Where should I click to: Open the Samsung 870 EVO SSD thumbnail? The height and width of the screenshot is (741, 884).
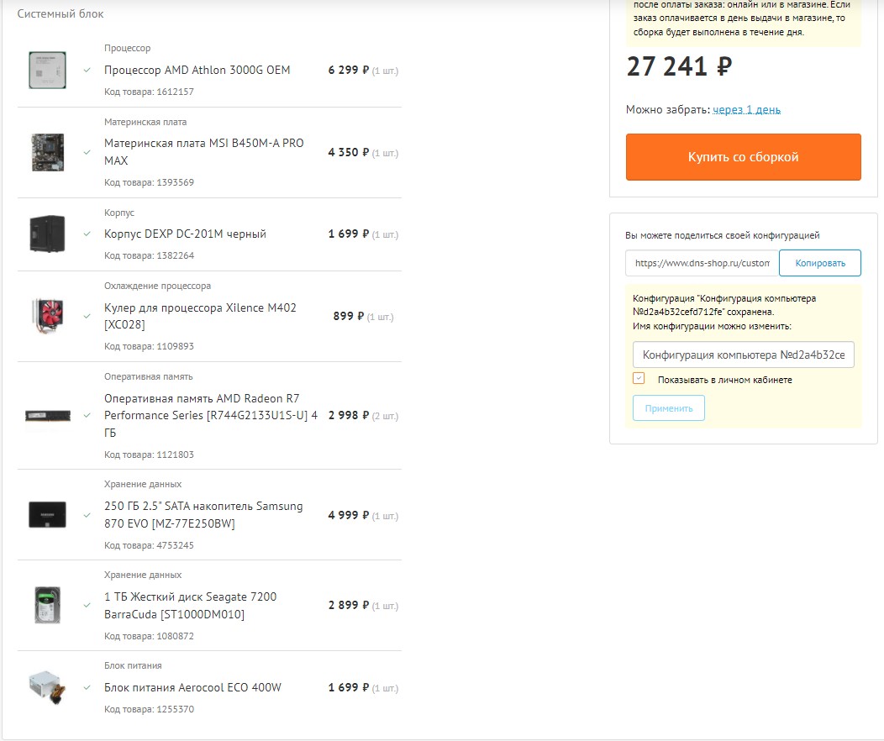(x=47, y=514)
